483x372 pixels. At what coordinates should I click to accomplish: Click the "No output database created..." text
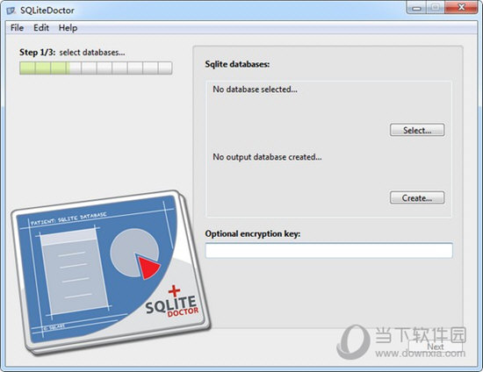pyautogui.click(x=267, y=157)
